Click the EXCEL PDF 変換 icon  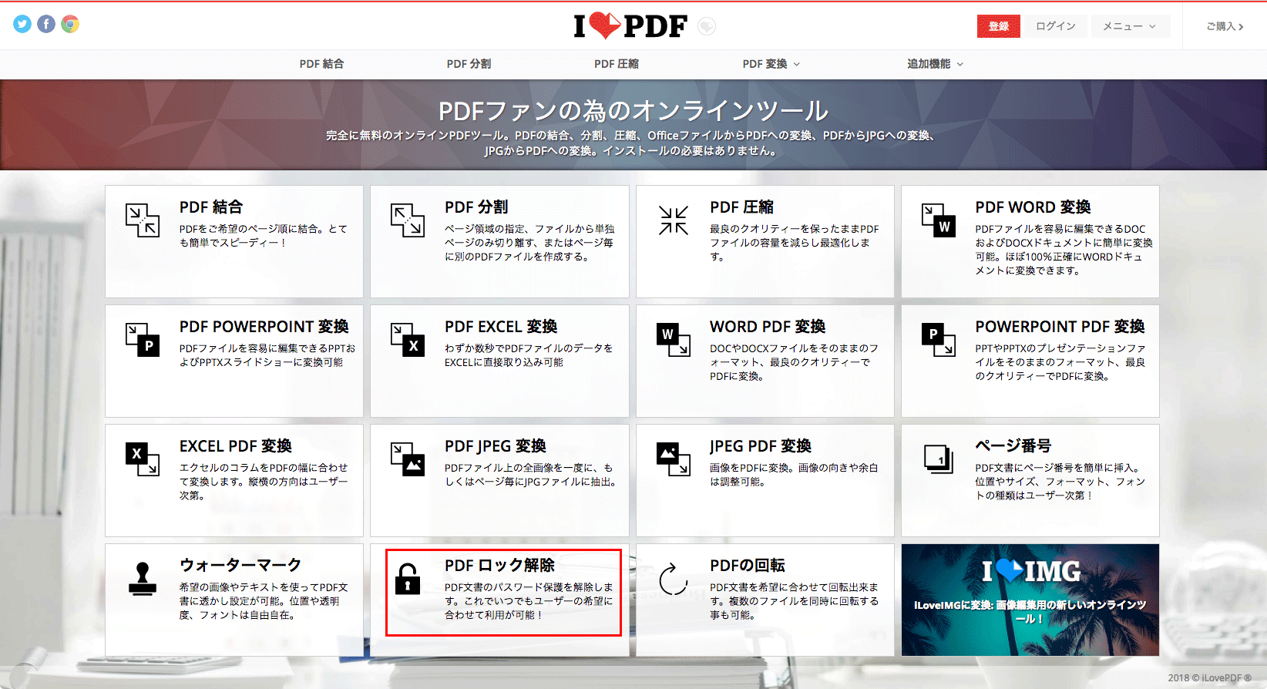click(x=143, y=459)
